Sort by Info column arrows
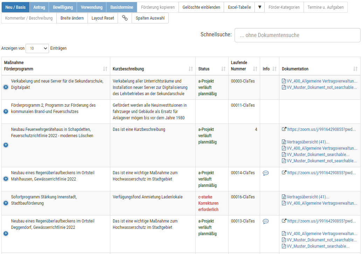The width and height of the screenshot is (362, 254). 274,69
